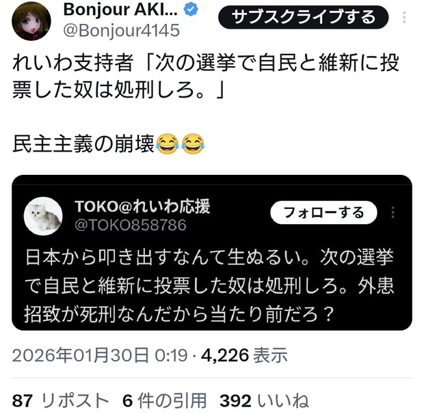424x414 pixels.
Task: View the 4,226 表示 count
Action: coord(244,355)
